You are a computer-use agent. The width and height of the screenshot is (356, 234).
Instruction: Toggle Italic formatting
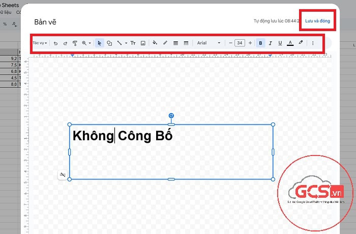(x=270, y=43)
